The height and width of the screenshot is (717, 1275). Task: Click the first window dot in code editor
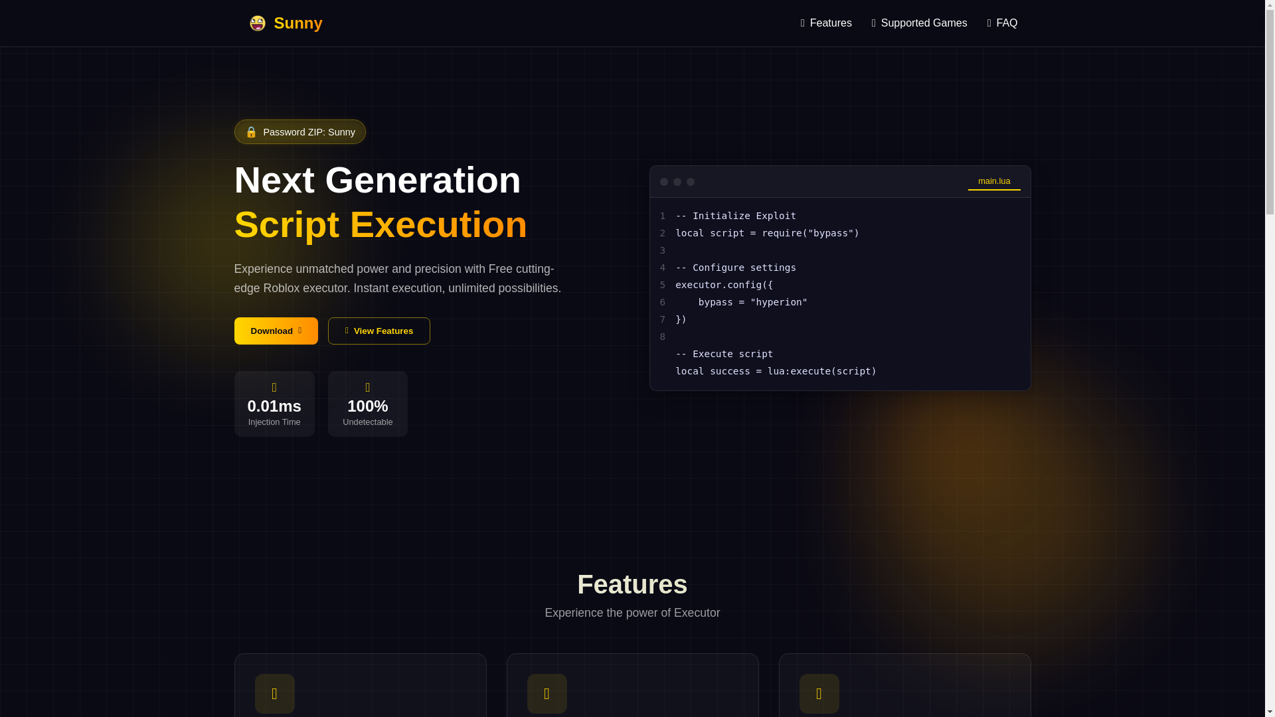(x=663, y=182)
